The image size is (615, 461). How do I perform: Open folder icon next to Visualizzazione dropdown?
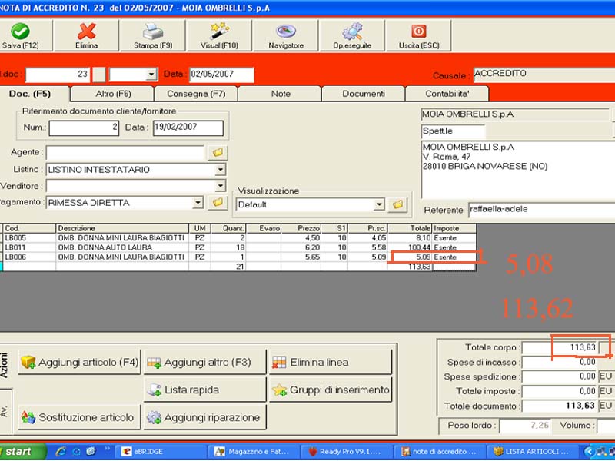click(x=397, y=204)
